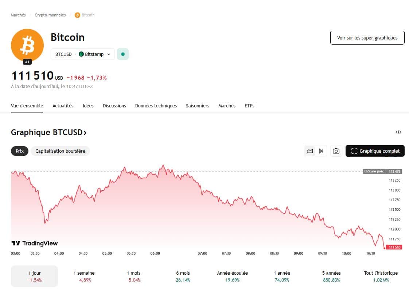This screenshot has height=290, width=409.
Task: Click the 113 000 price axis label
Action: coord(394,190)
